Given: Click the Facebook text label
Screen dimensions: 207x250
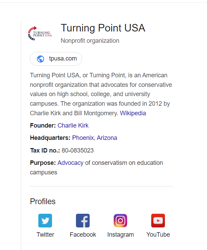Looking at the screenshot, I should click(83, 235).
